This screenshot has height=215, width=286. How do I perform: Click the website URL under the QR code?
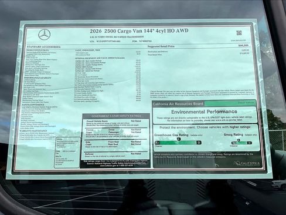click(239, 41)
